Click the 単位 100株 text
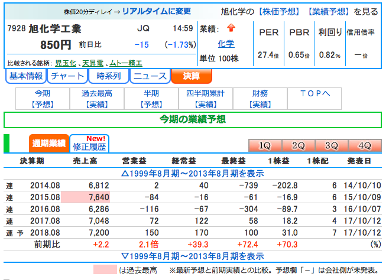 219,58
